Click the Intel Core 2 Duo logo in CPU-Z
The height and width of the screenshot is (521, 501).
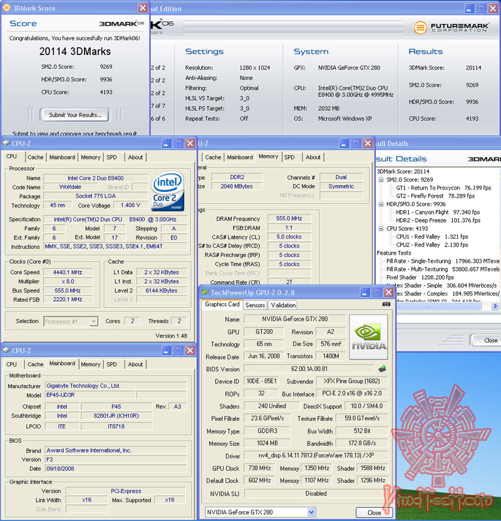point(168,191)
